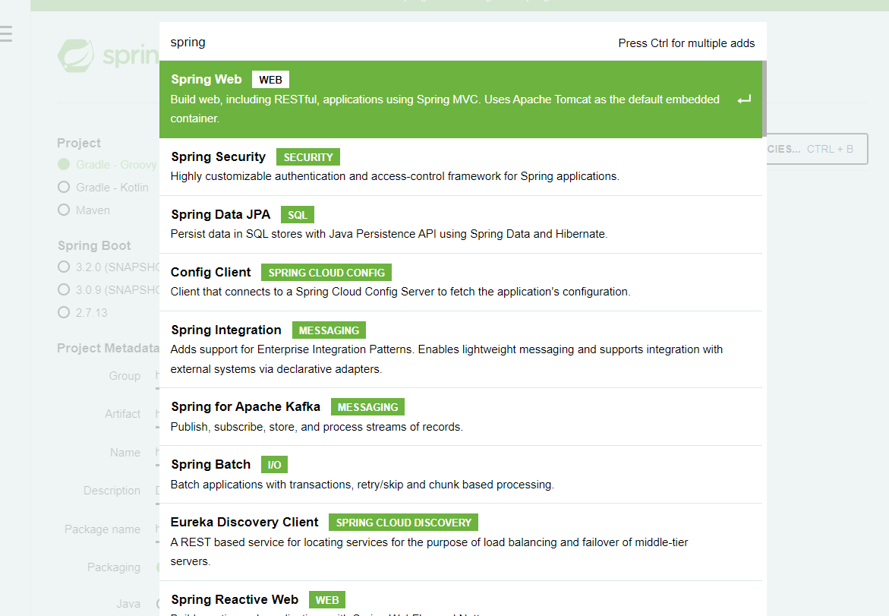Add the Spring Data JPA dependency

point(460,225)
